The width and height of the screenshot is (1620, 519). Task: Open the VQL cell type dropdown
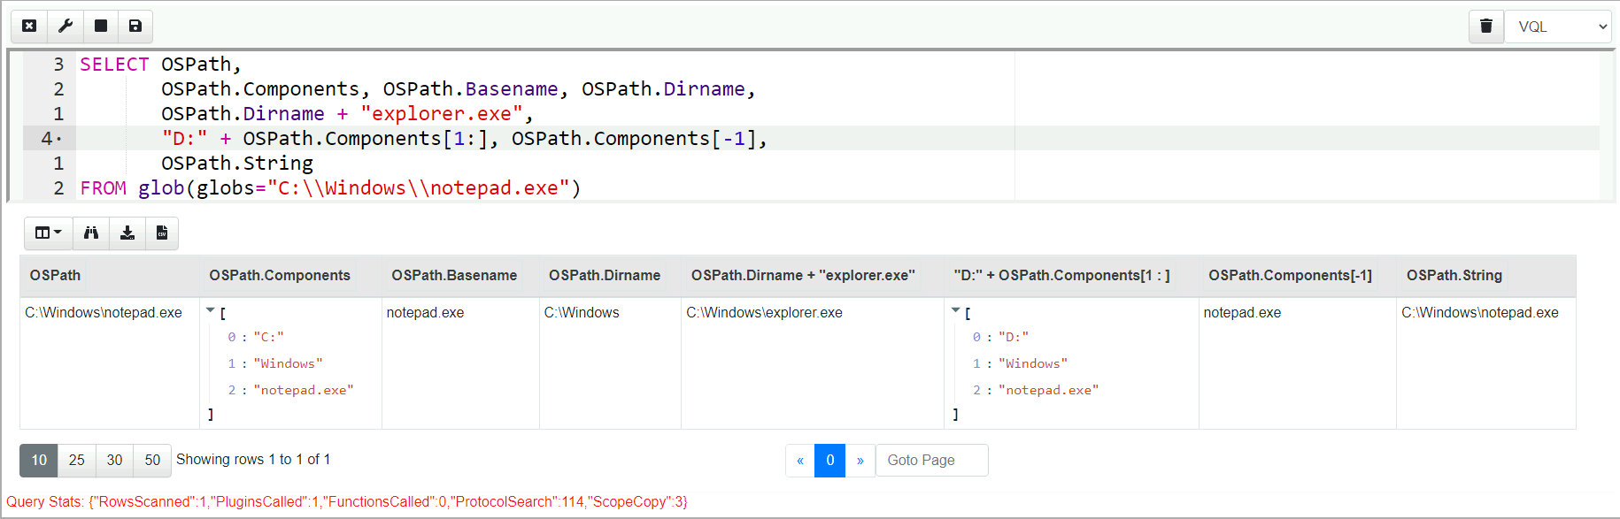point(1557,27)
